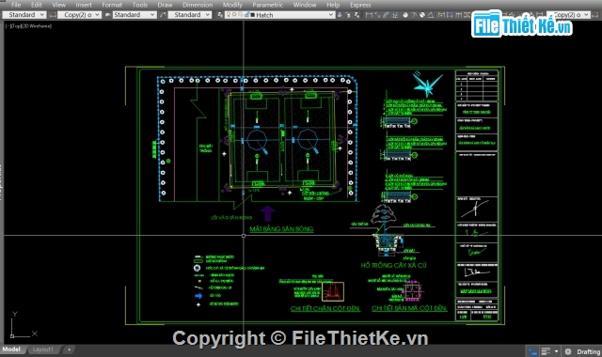Image resolution: width=602 pixels, height=357 pixels.
Task: Toggle the Hatch layer on/off lightbulb
Action: coord(228,15)
